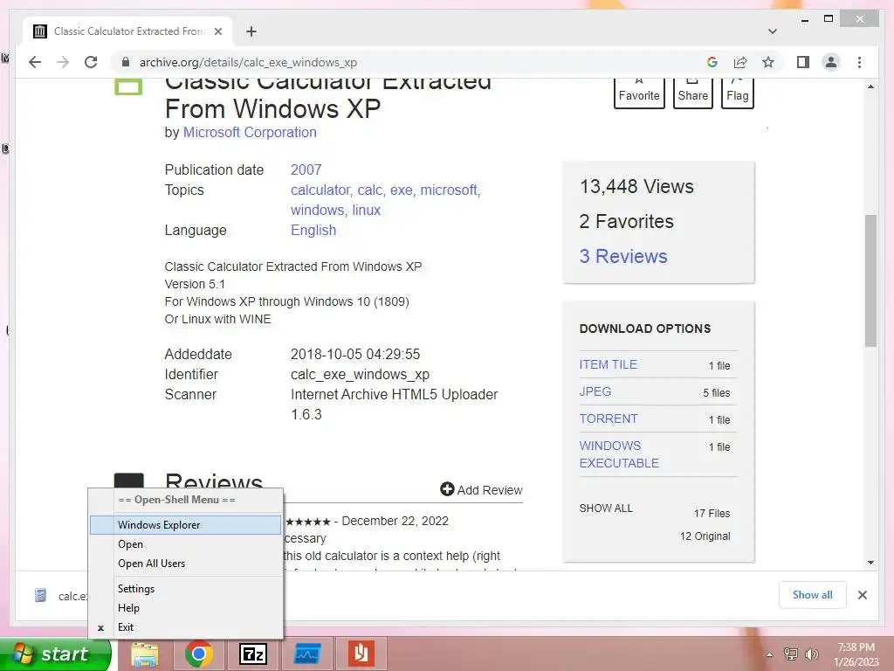894x671 pixels.
Task: Close the Classic Calculator tab
Action: pyautogui.click(x=217, y=31)
